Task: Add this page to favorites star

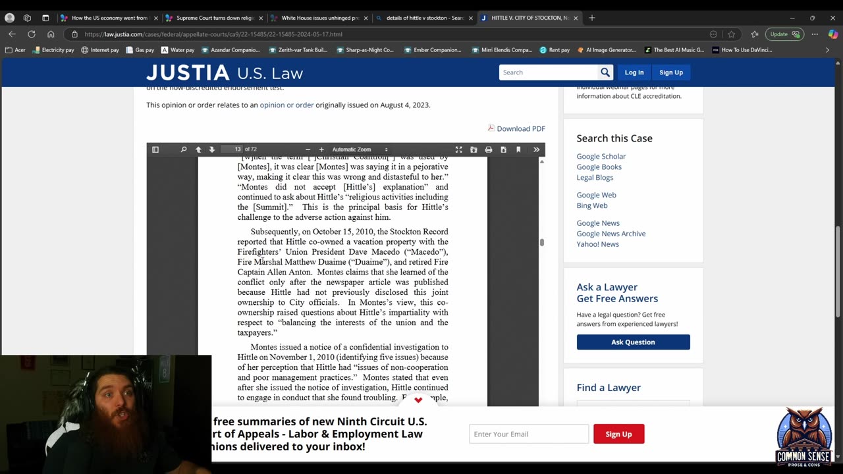Action: point(731,34)
